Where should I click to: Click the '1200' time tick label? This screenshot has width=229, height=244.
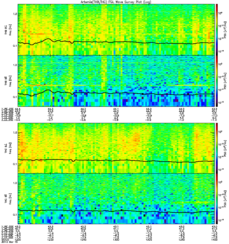tap(18, 240)
